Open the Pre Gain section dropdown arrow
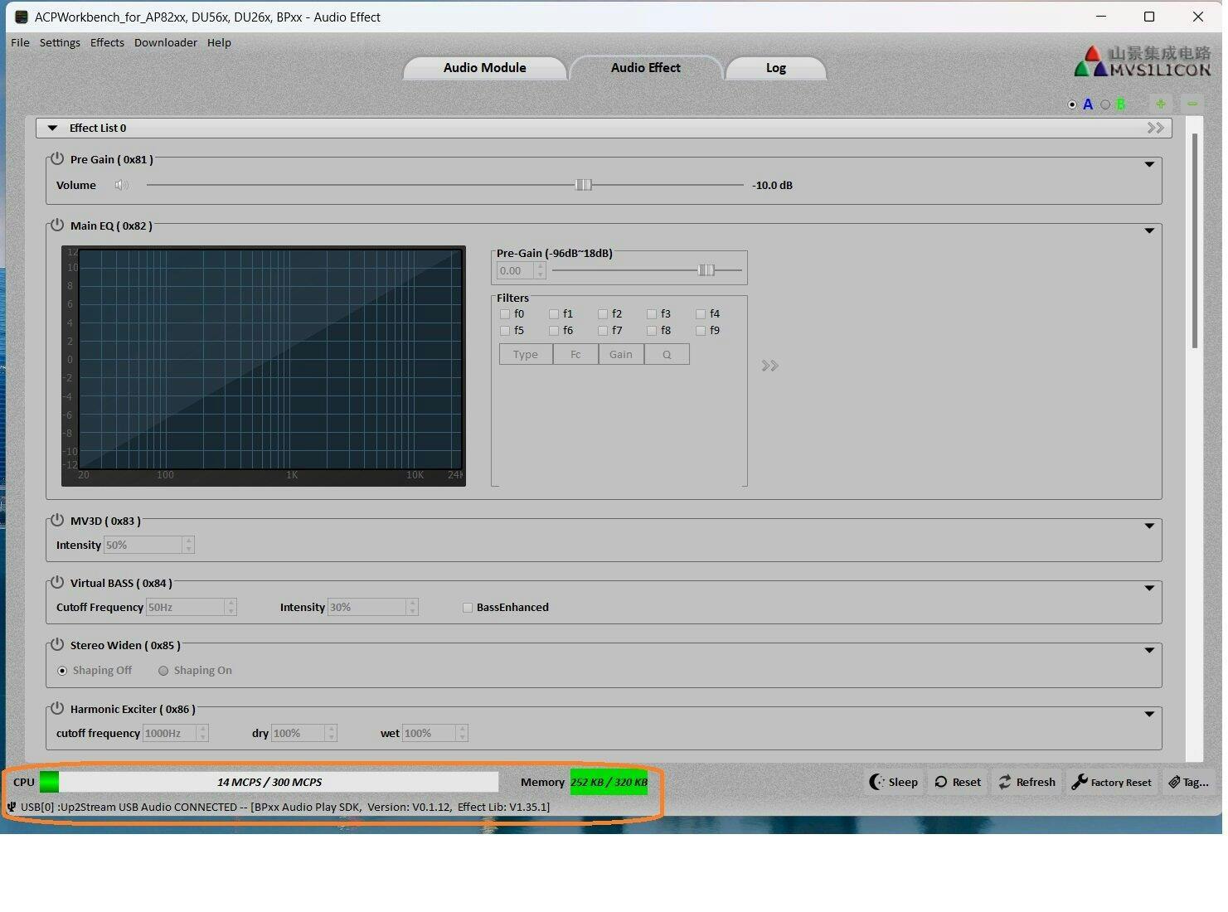This screenshot has width=1228, height=912. click(1149, 164)
